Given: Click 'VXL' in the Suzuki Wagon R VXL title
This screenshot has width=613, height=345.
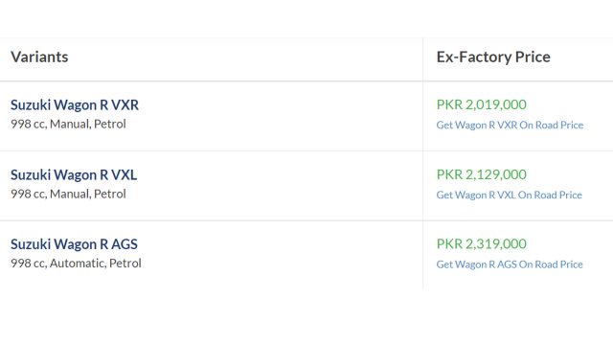Looking at the screenshot, I should tap(124, 174).
